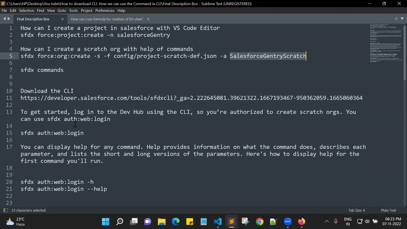Click the '23 characters selected' status text
Screen dimensions: 407x229
click(29, 210)
